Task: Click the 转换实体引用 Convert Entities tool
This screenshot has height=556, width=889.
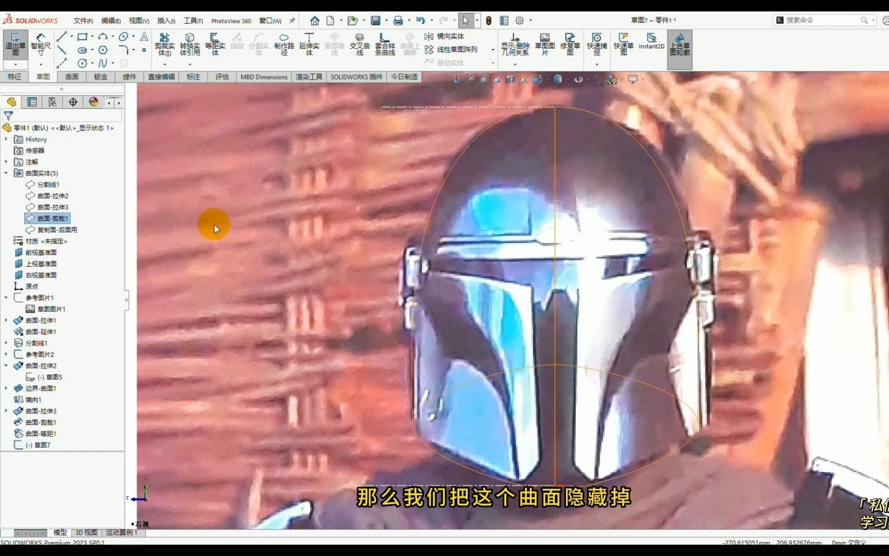Action: coord(190,44)
